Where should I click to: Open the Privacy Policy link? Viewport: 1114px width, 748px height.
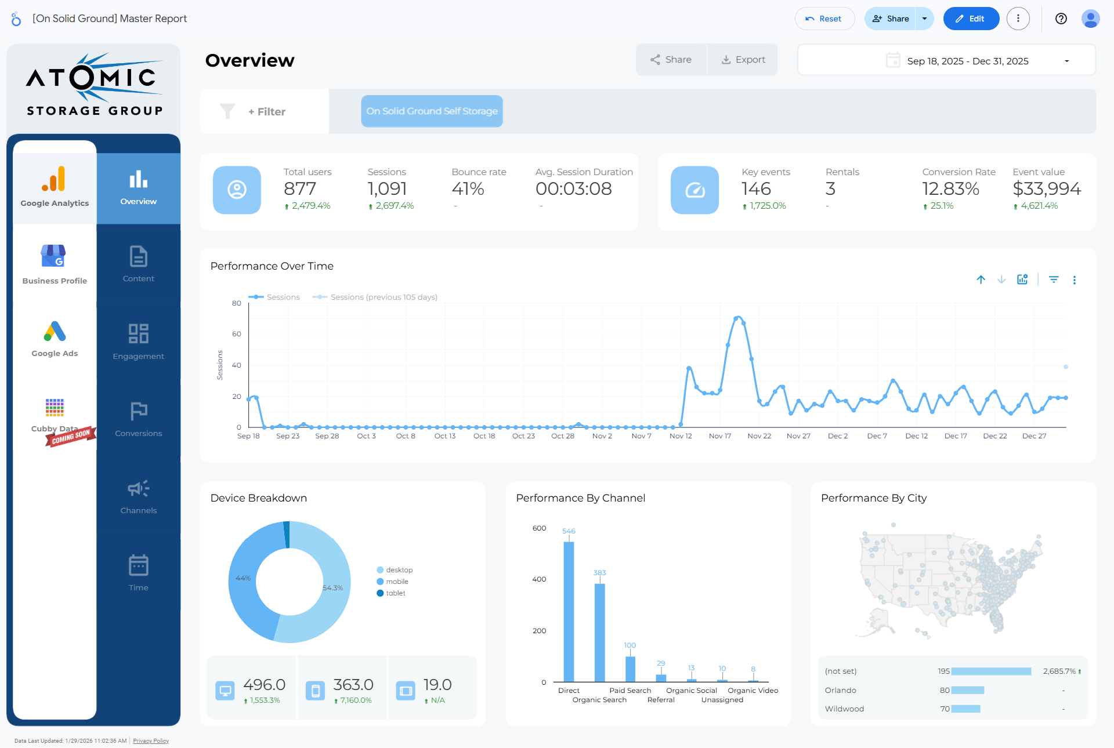coord(151,740)
